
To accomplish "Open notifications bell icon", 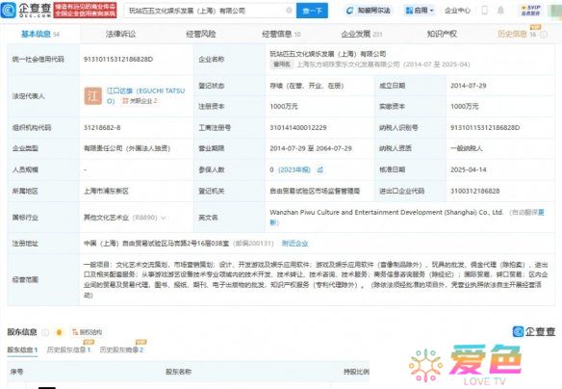I will coord(500,11).
